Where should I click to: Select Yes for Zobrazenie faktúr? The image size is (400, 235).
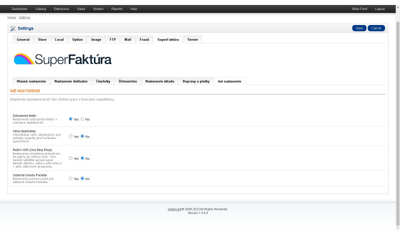coord(70,119)
